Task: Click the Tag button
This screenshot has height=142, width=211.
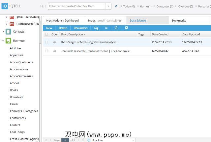Action: (x=96, y=28)
